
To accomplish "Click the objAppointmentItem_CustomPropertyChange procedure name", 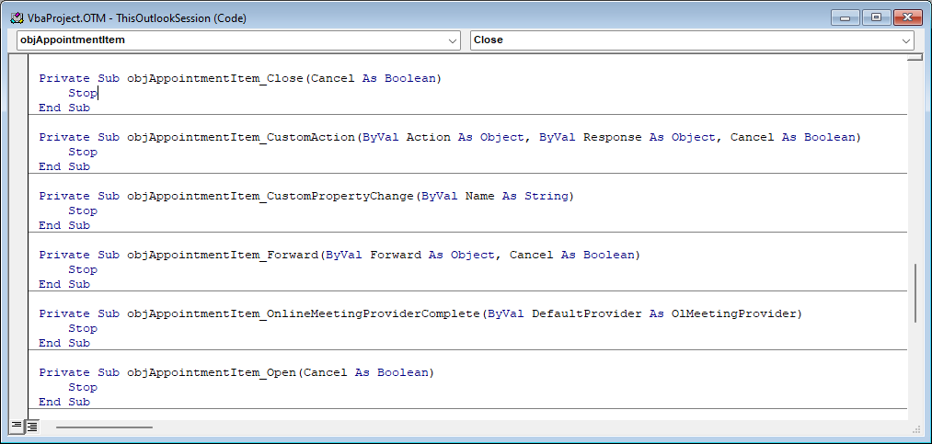I will point(270,196).
